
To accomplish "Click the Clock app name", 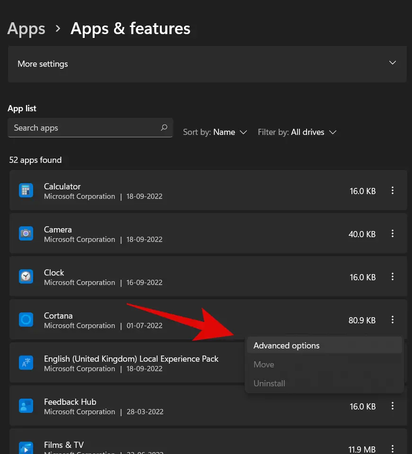I will click(54, 273).
